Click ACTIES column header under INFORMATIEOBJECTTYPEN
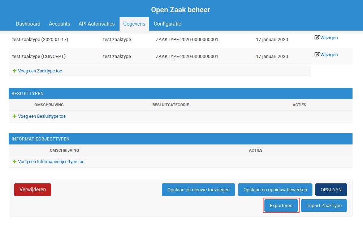Screen dimensions: 363x241 click(256, 150)
